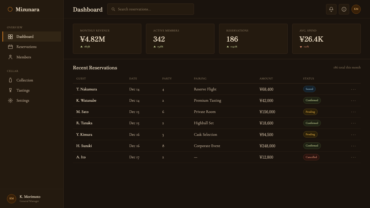Click Party column header
This screenshot has width=370, height=208.
click(167, 79)
